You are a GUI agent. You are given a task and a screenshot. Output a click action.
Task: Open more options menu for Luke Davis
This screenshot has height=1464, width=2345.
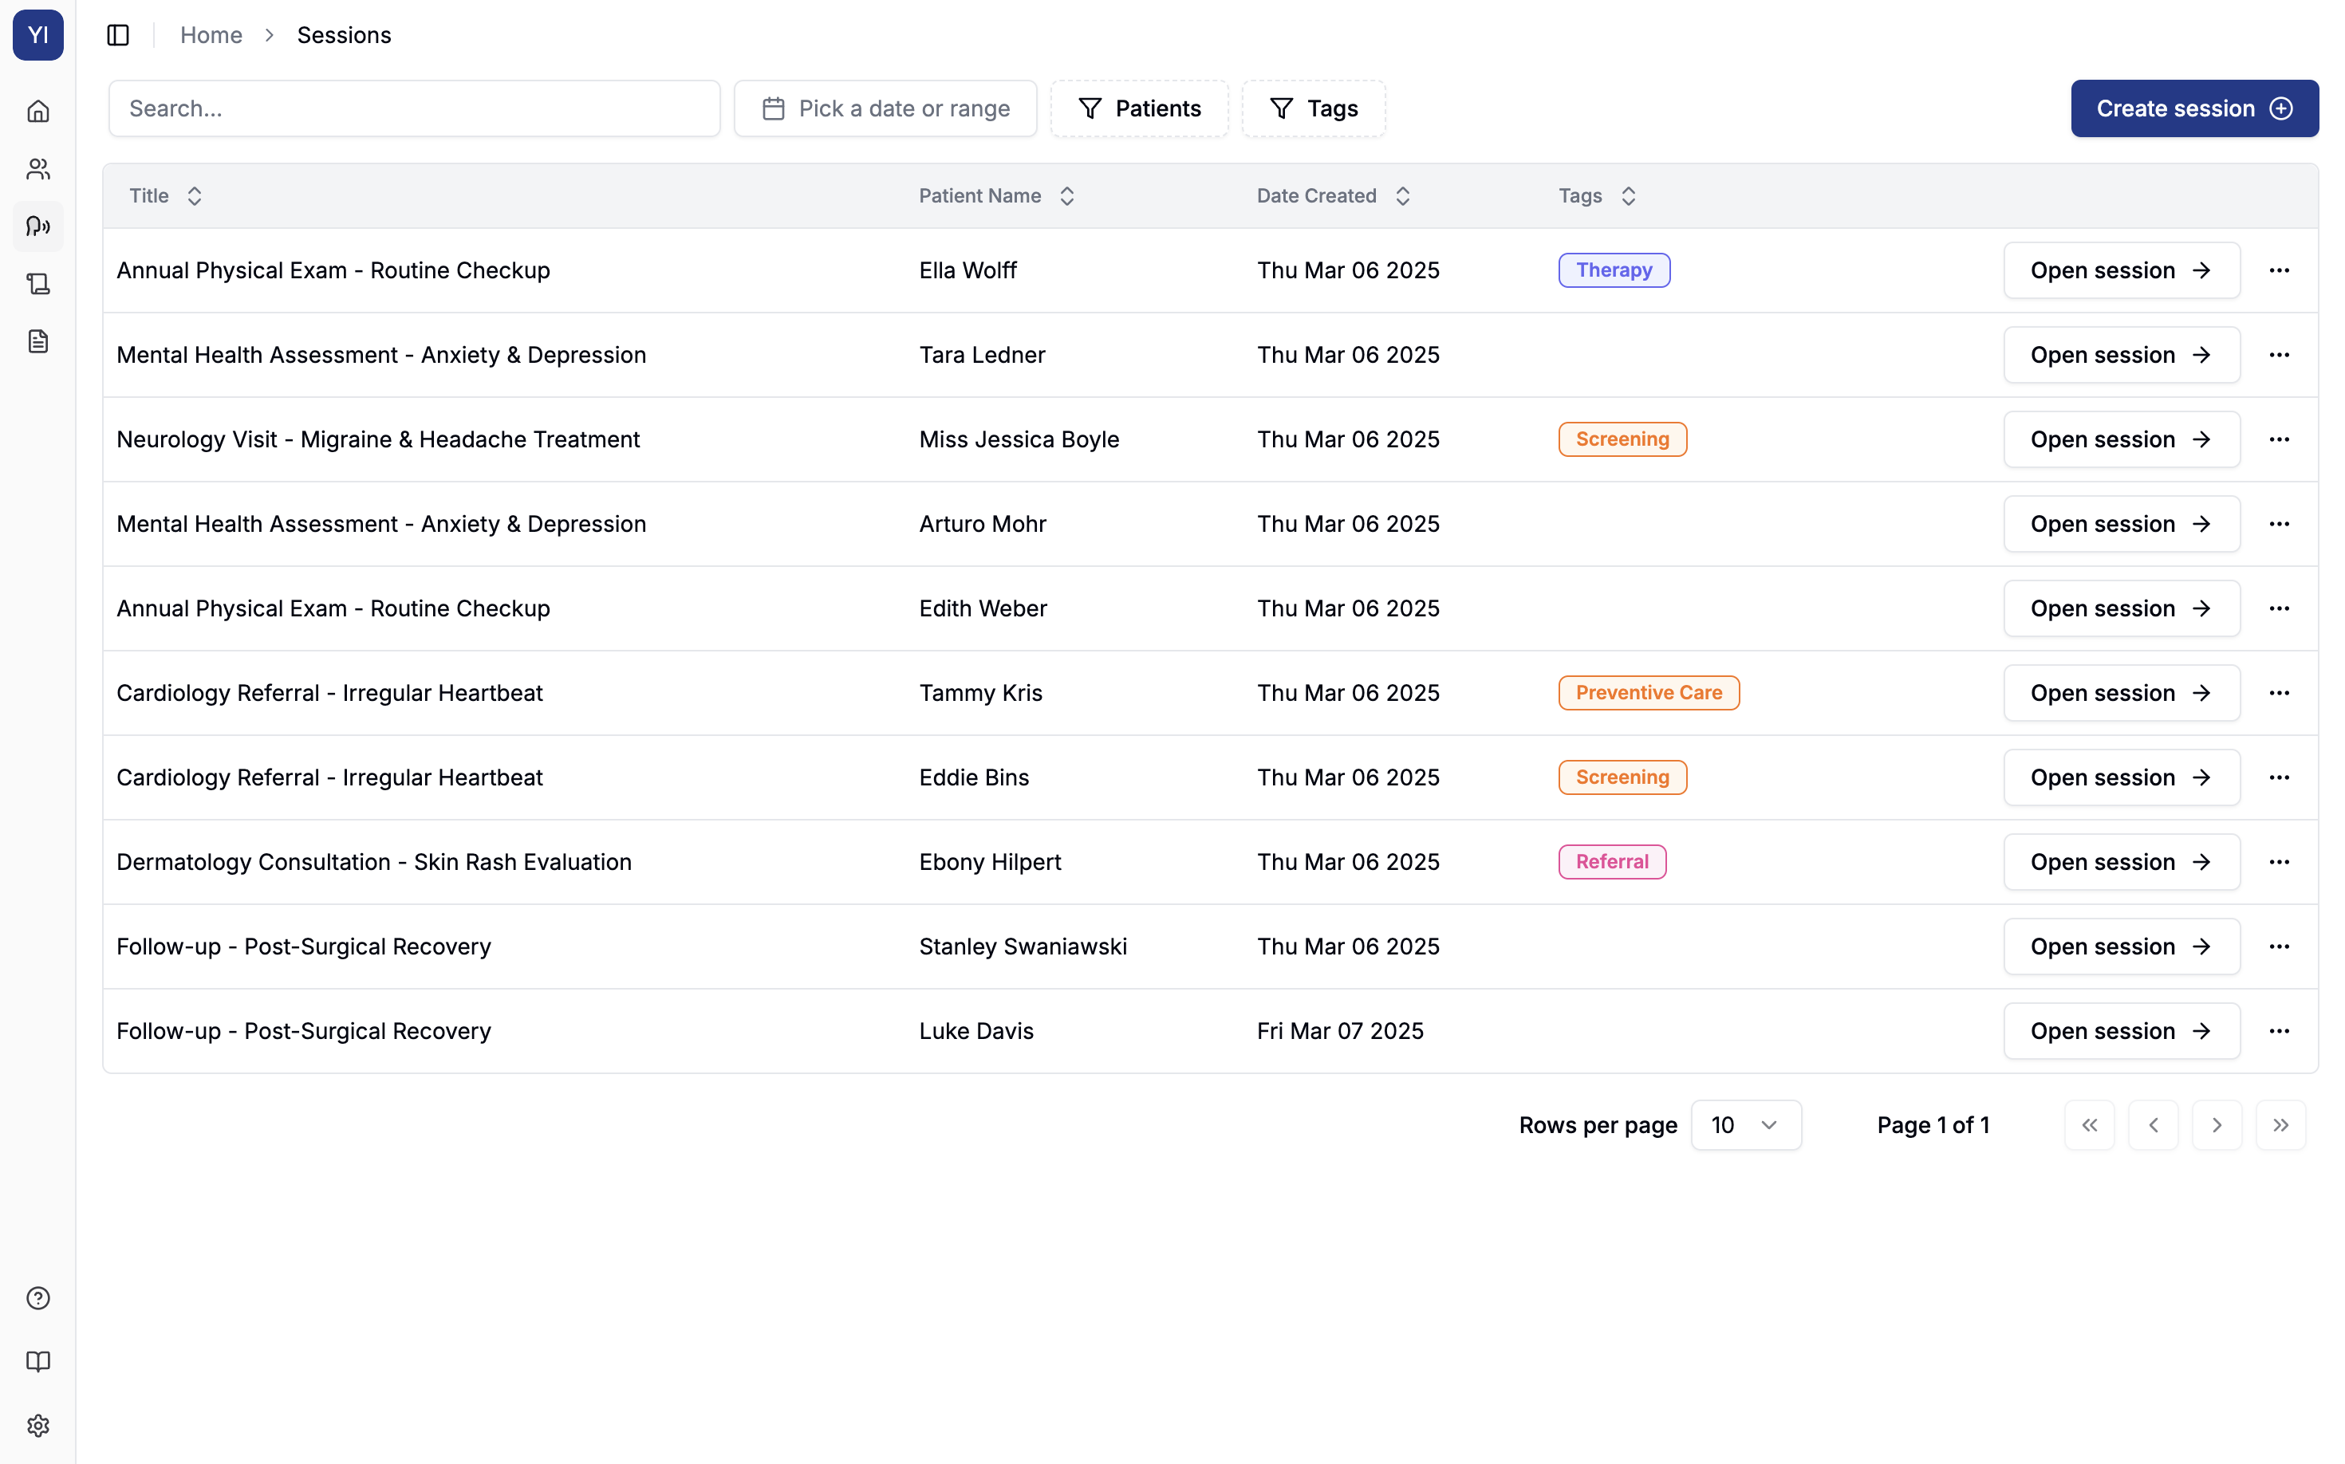[2278, 1031]
